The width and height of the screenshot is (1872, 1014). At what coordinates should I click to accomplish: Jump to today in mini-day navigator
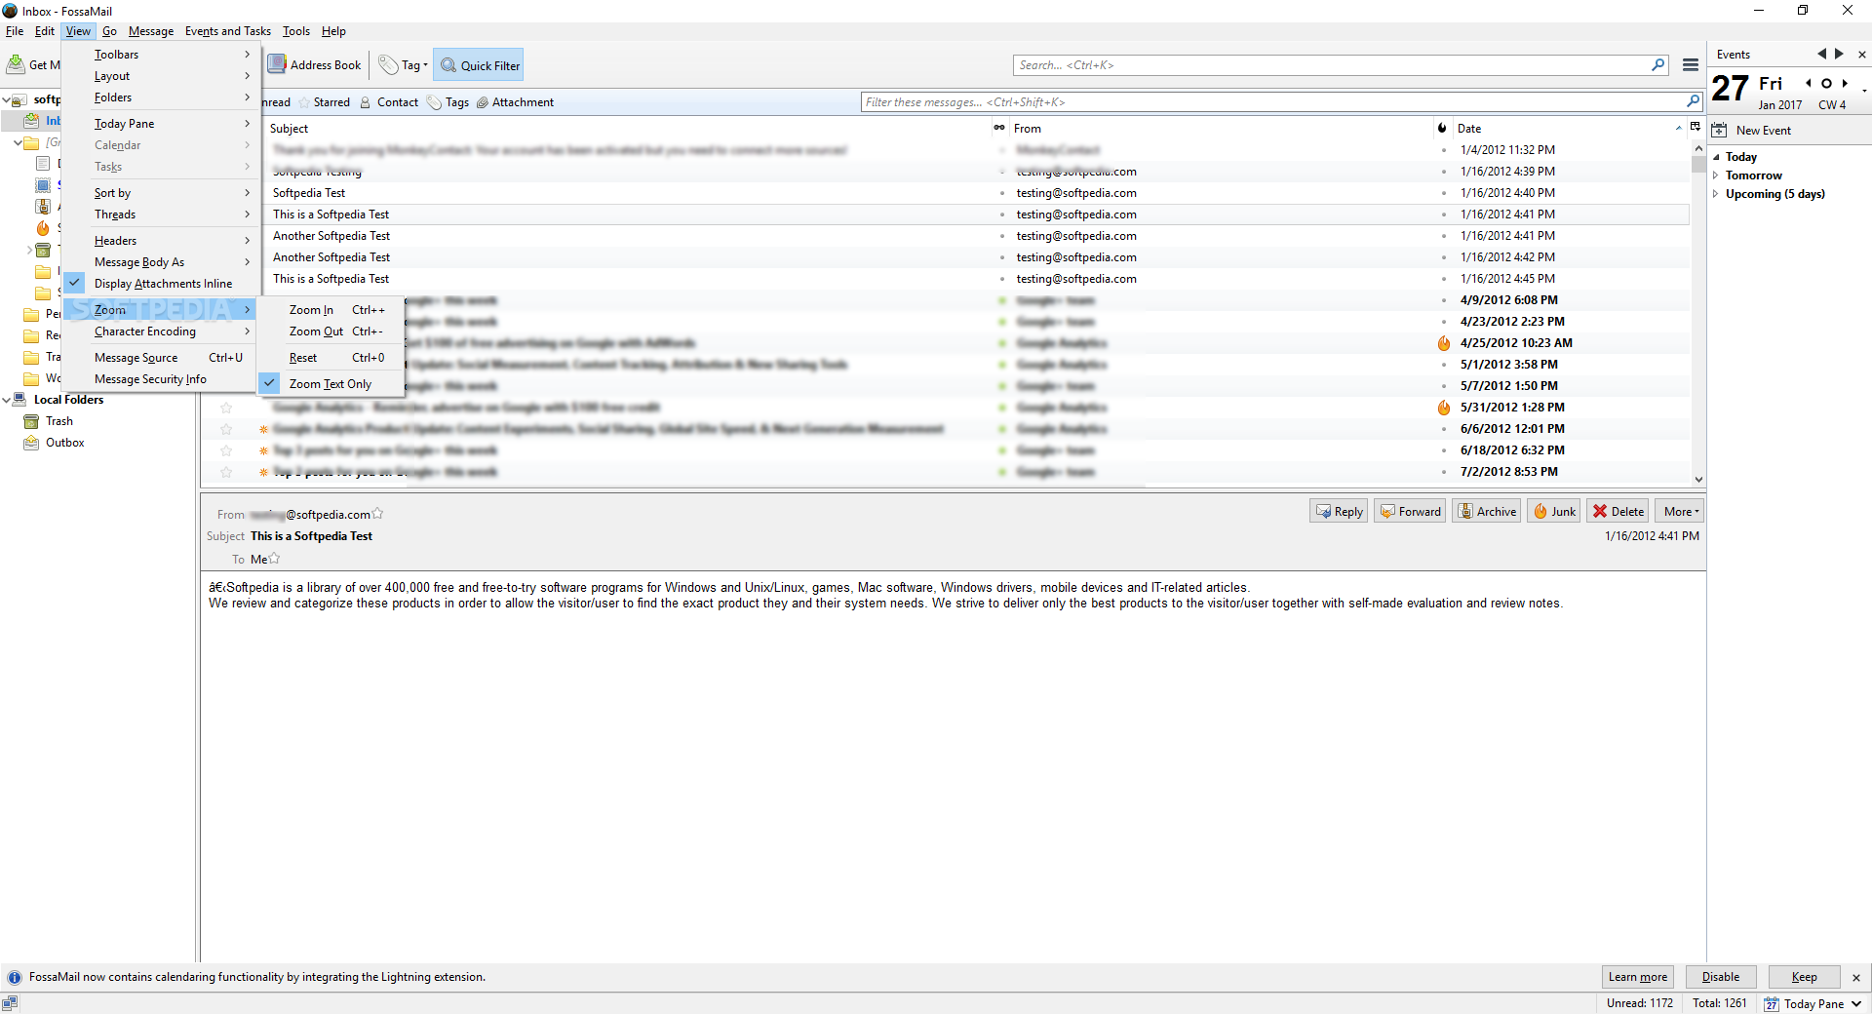point(1826,83)
